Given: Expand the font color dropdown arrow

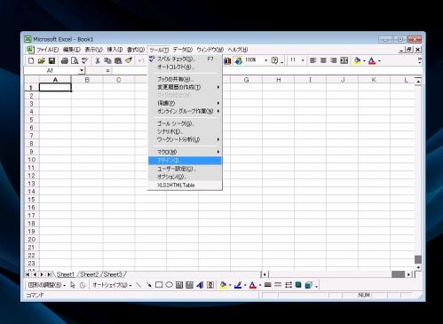Looking at the screenshot, I should [x=379, y=61].
